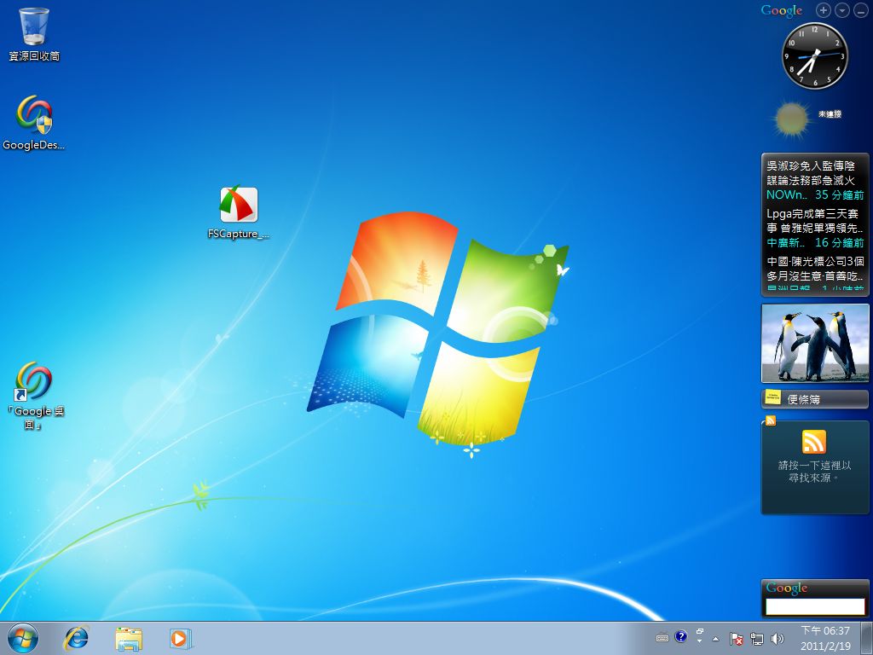Open Windows Explorer from the taskbar
The image size is (873, 655).
coord(129,639)
